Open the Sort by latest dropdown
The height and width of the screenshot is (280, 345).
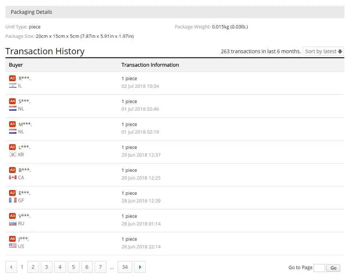(x=323, y=51)
